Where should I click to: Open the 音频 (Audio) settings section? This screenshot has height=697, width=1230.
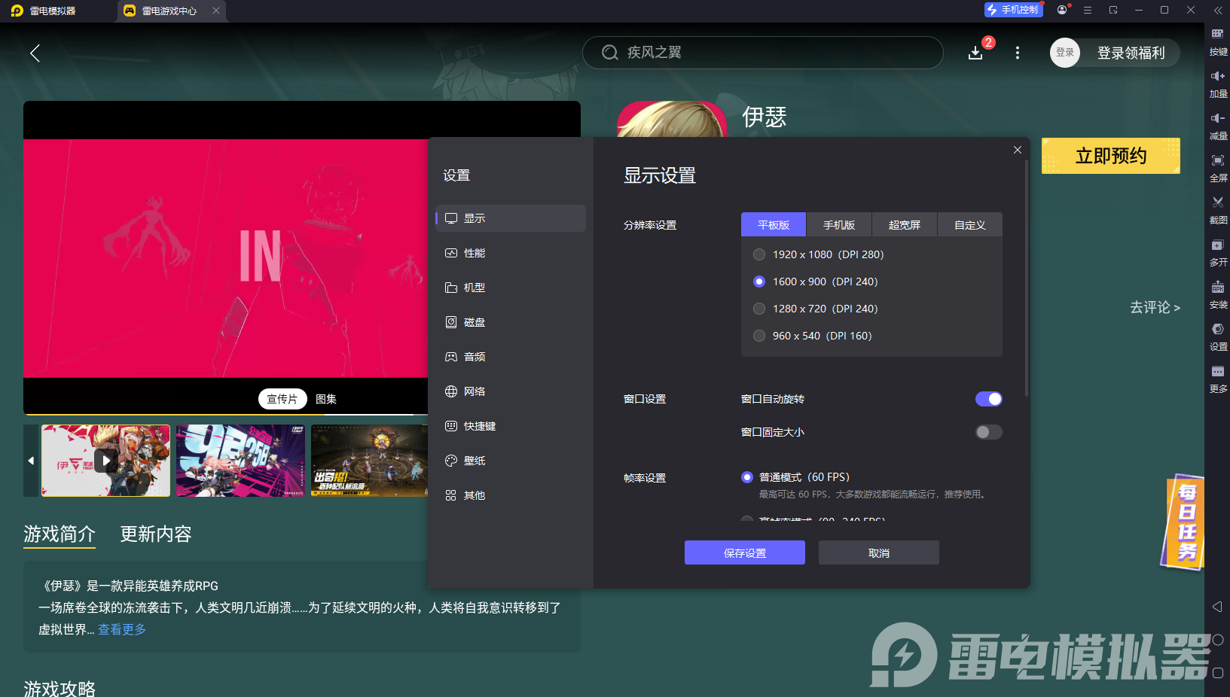click(x=475, y=356)
